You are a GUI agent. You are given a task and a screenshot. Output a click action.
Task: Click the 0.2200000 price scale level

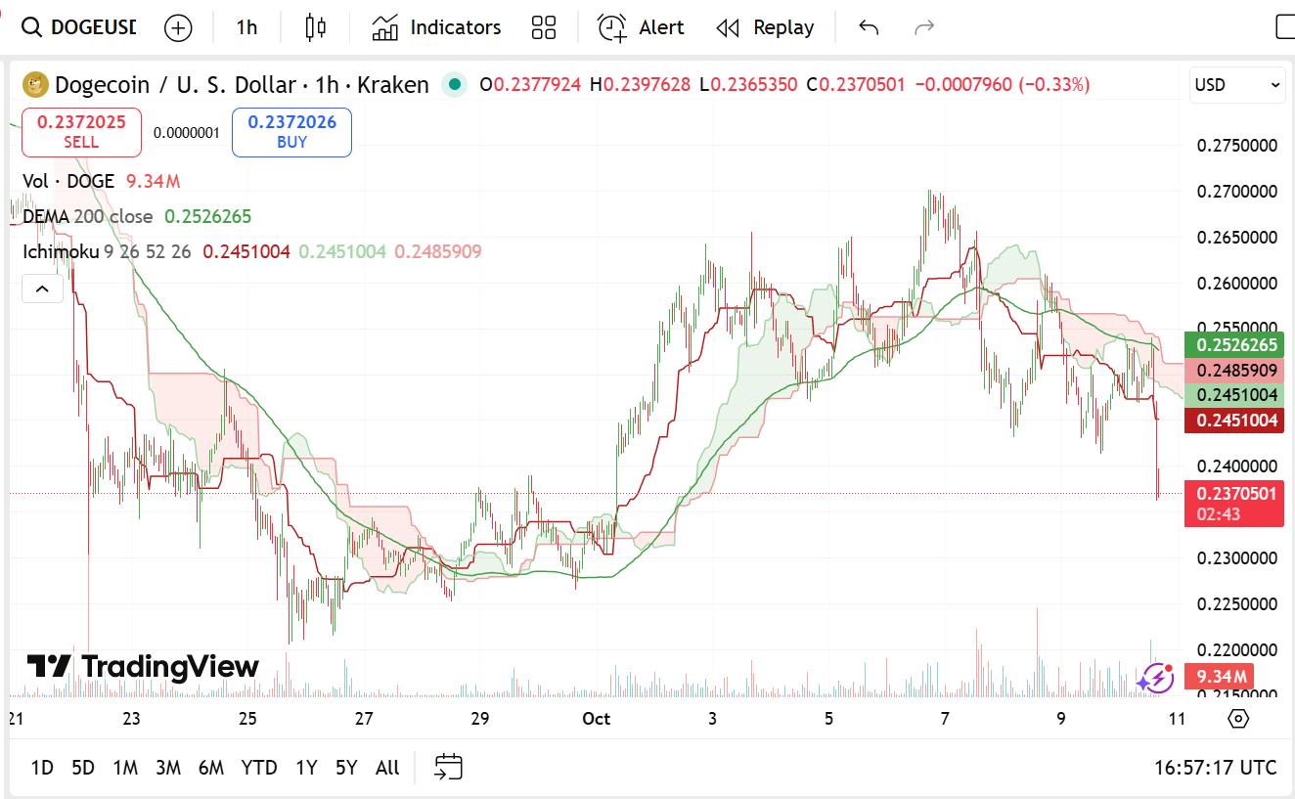(1236, 649)
